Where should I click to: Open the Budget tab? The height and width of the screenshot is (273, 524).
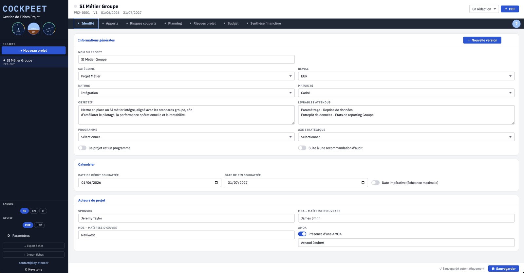(231, 24)
